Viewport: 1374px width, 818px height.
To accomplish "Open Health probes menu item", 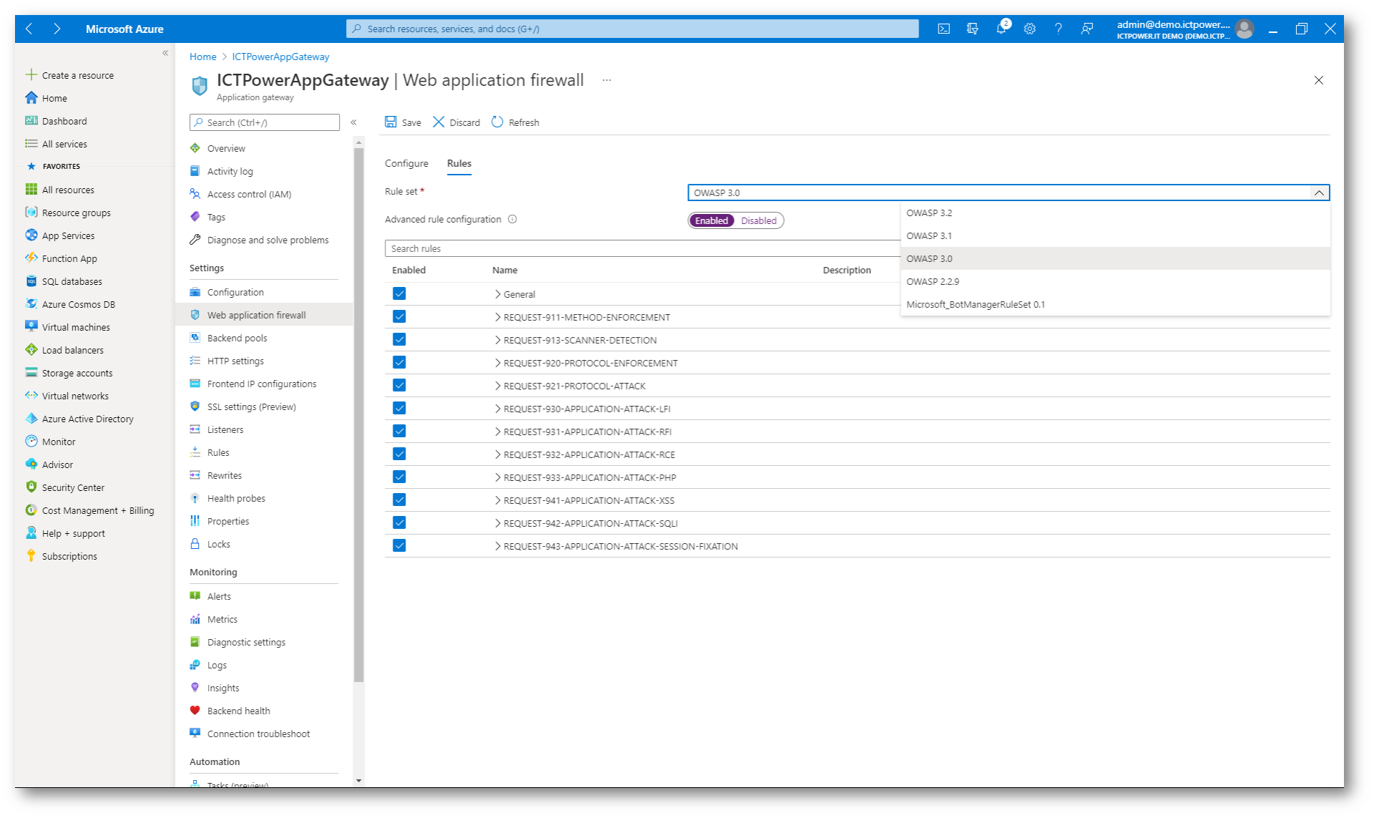I will click(x=236, y=498).
